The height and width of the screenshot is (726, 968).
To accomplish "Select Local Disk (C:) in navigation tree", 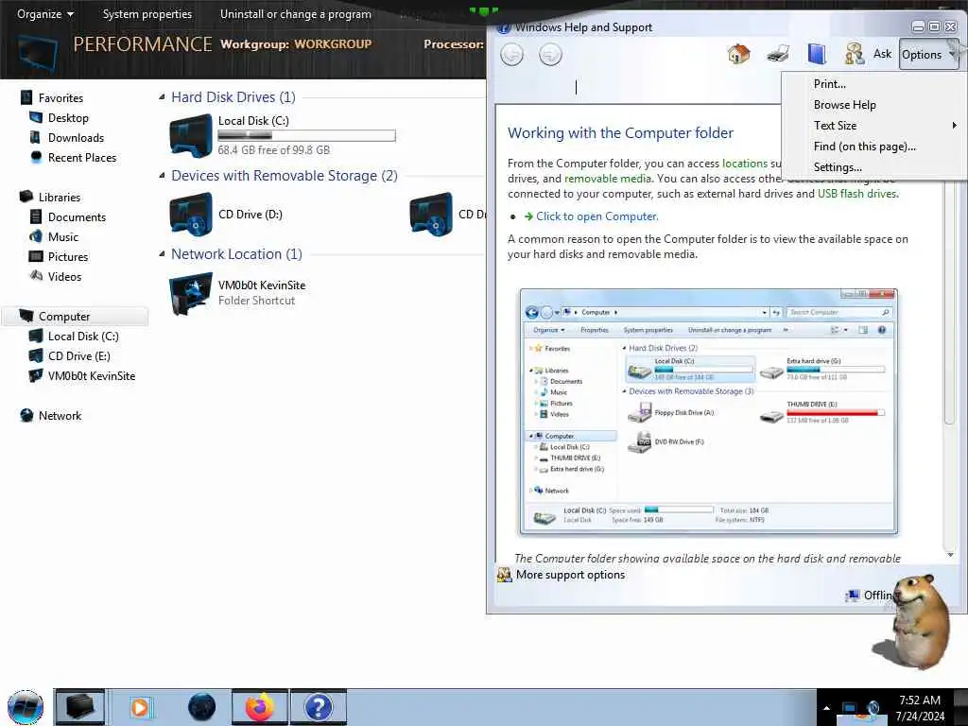I will coord(83,336).
